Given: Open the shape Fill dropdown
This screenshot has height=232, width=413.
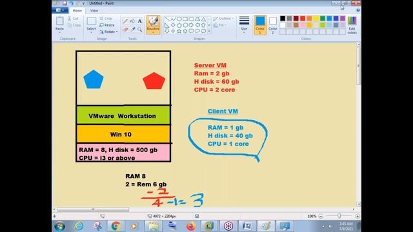Looking at the screenshot, I should tap(220, 25).
